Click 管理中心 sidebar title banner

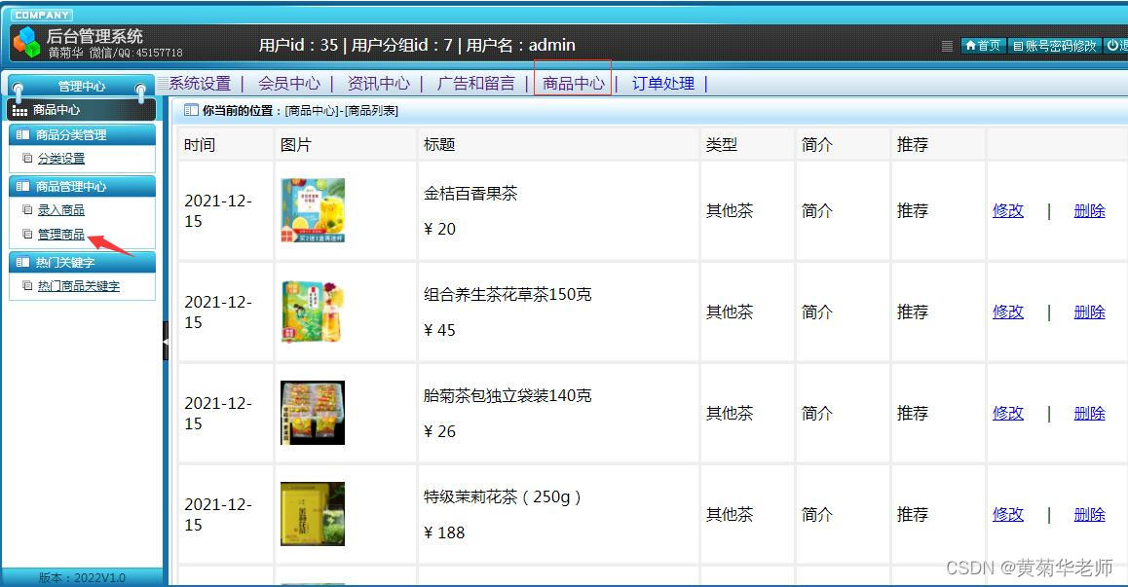(81, 86)
